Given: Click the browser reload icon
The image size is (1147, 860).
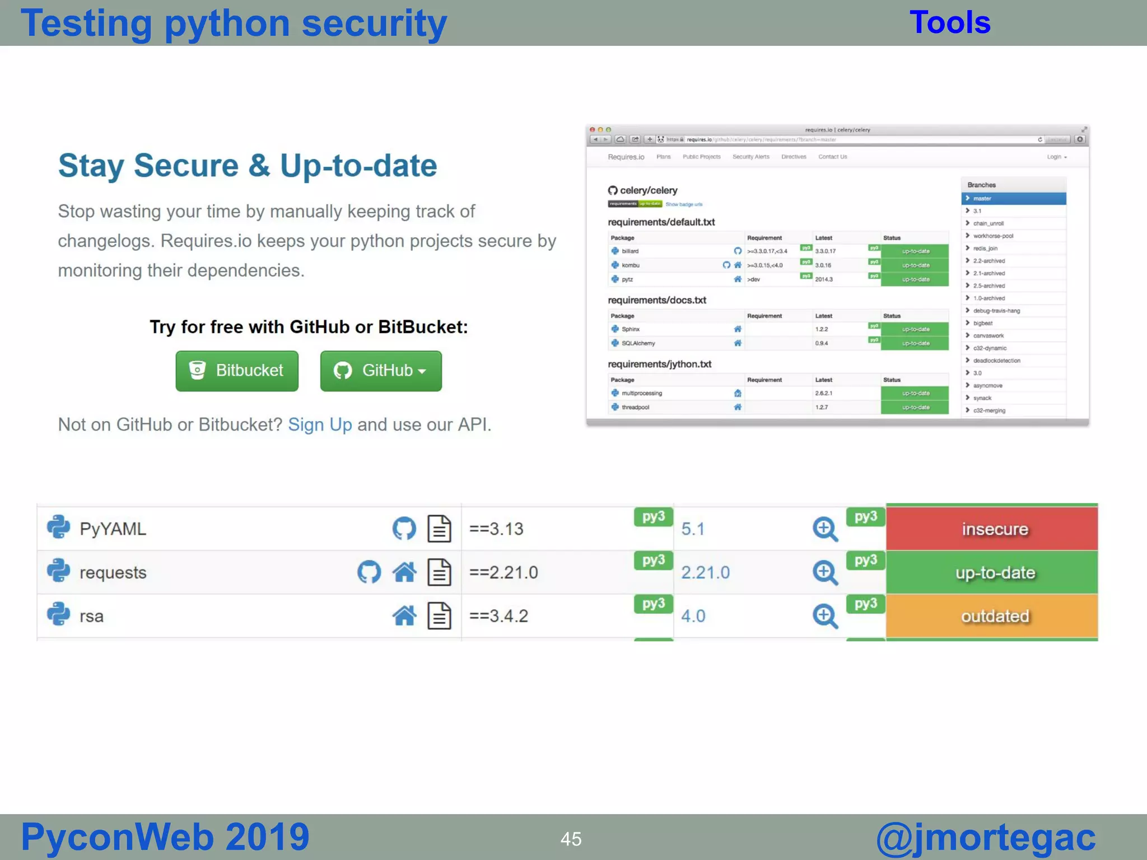Looking at the screenshot, I should click(1040, 139).
